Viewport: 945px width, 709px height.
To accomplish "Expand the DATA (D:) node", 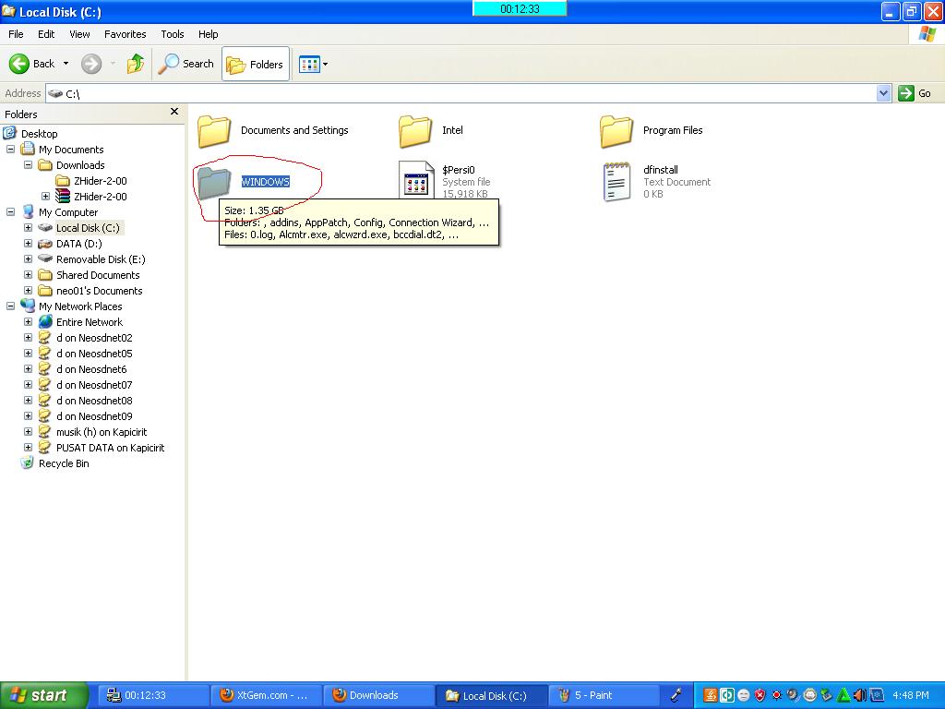I will pyautogui.click(x=28, y=243).
